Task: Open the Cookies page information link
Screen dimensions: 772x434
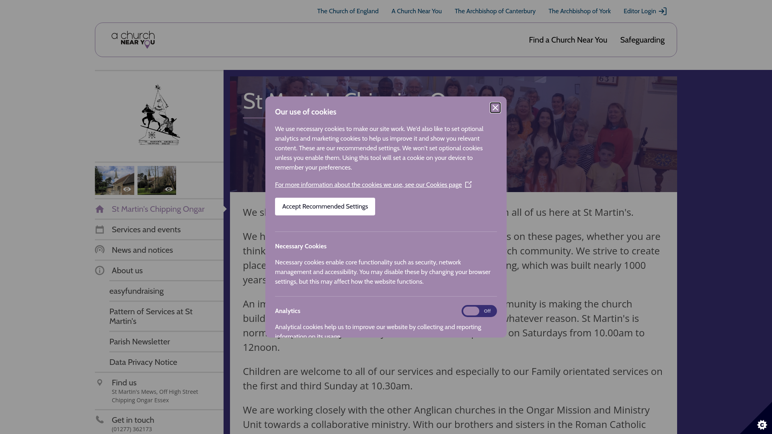Action: coord(368,185)
